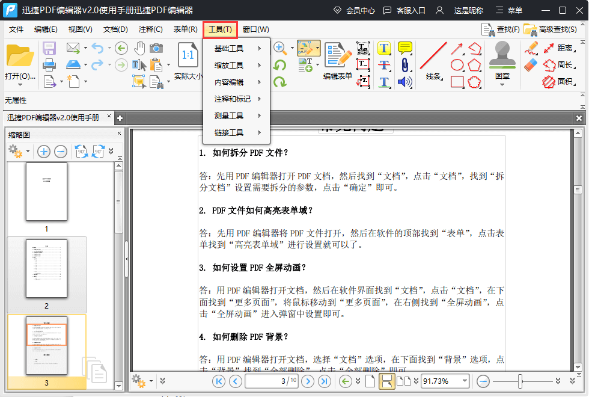Open the 测量工具 menu entry

pyautogui.click(x=237, y=115)
